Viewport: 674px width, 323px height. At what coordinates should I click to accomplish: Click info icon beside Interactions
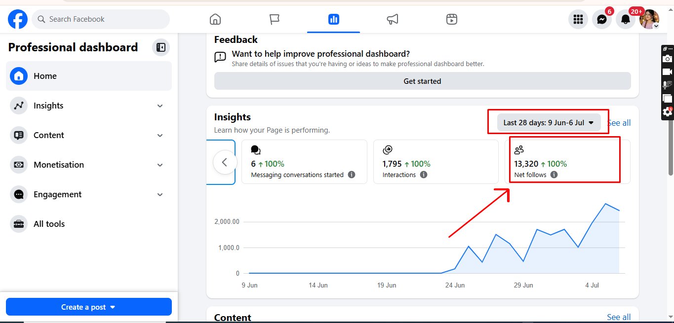coord(424,175)
